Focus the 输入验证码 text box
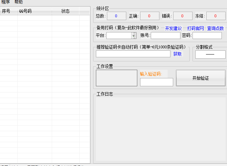Screen dimensions: 227x166 156,82
